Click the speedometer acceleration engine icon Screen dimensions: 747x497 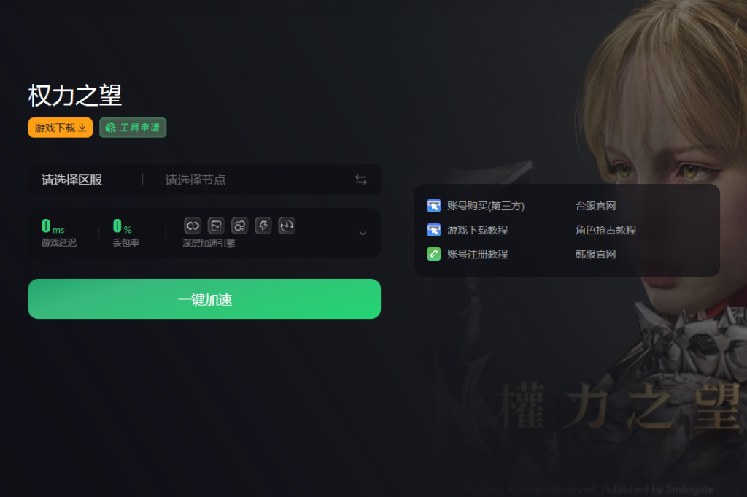(287, 226)
